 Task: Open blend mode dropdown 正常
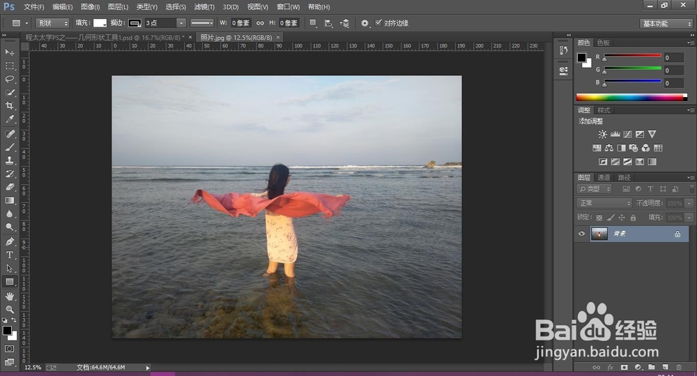pos(604,203)
